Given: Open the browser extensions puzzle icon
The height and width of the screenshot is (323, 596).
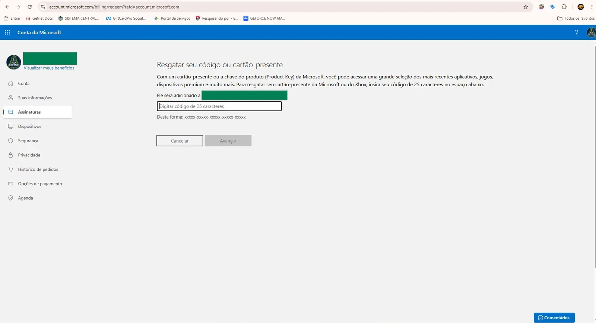Looking at the screenshot, I should pos(564,7).
